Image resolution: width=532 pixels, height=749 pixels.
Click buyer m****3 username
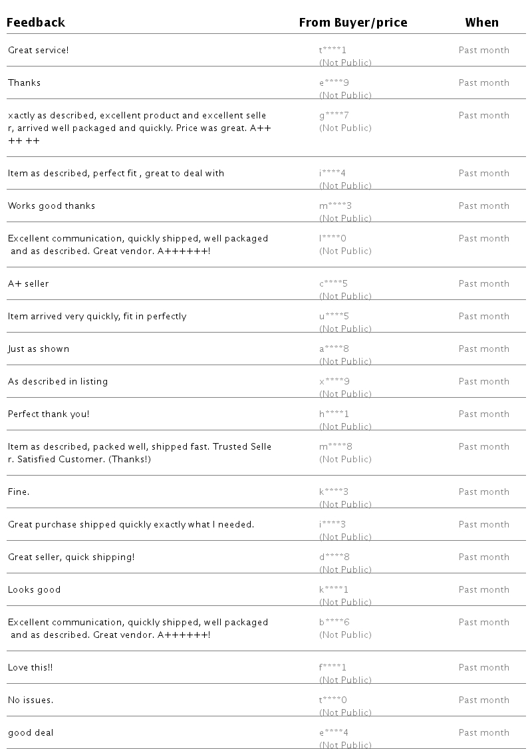pyautogui.click(x=335, y=206)
